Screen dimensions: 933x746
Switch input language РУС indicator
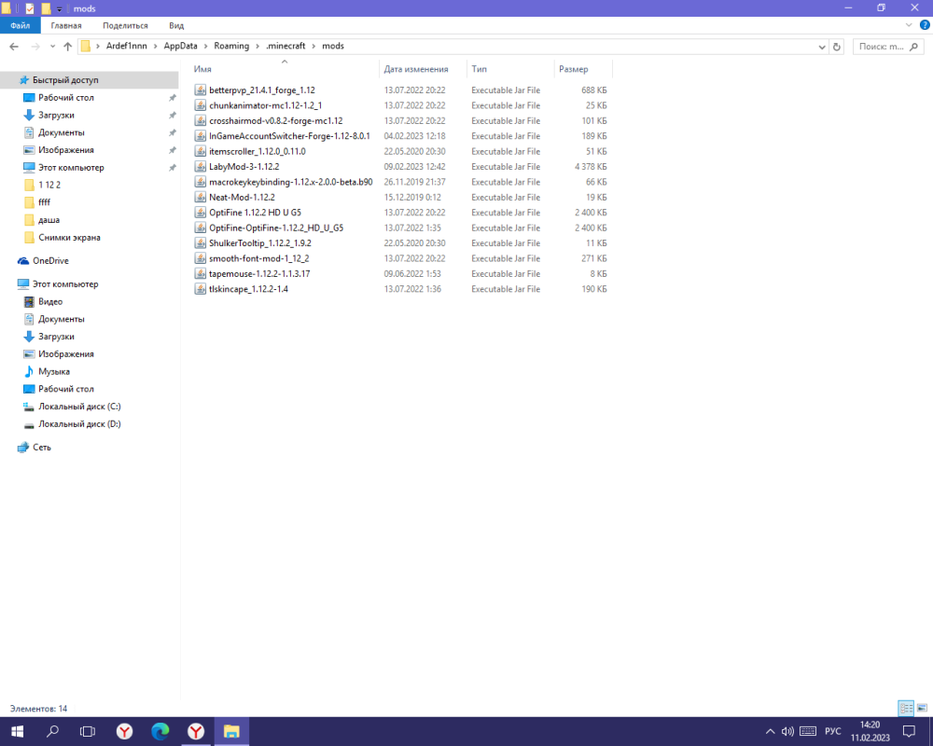(x=833, y=731)
